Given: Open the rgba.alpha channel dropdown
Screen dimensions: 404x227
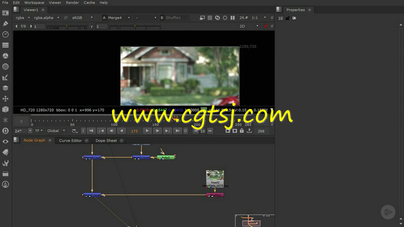Looking at the screenshot, I should pos(46,18).
